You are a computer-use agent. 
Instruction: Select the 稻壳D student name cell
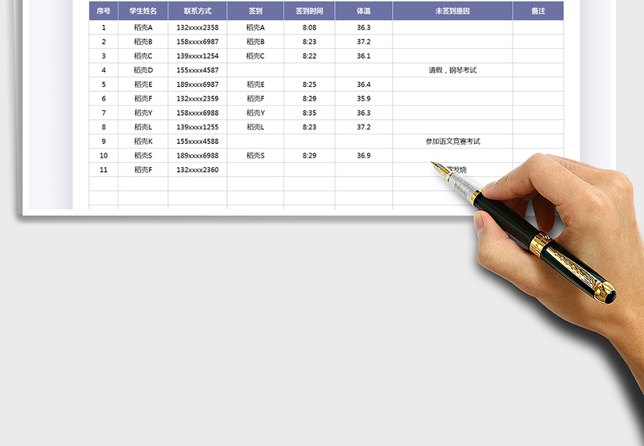[x=143, y=70]
